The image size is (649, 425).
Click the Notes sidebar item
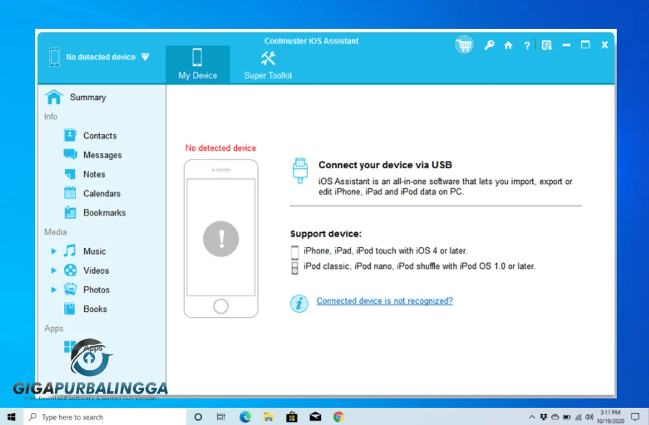[x=94, y=175]
